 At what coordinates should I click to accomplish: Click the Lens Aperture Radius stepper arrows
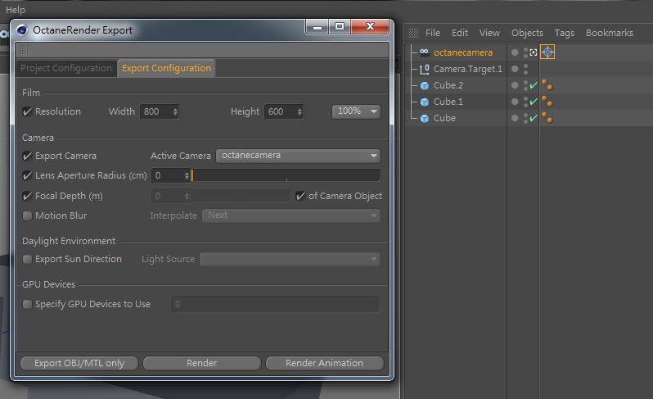coord(187,175)
